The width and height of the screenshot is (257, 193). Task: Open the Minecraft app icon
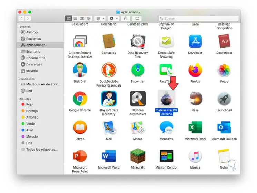tap(138, 156)
